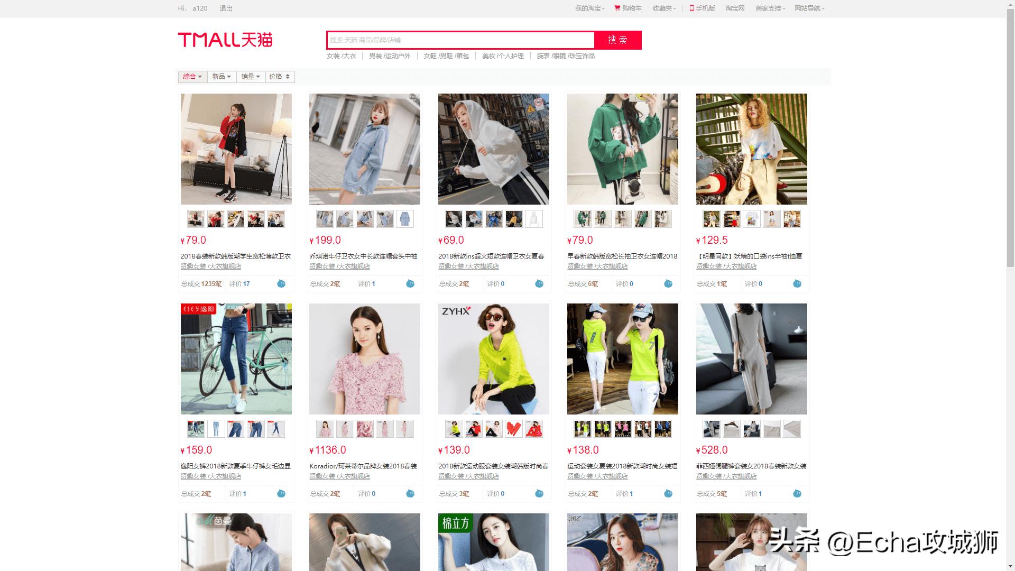Click the mobile version phone icon
This screenshot has height=571, width=1015.
click(x=691, y=8)
